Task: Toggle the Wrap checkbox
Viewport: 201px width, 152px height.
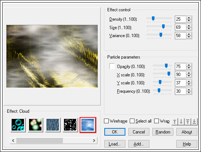Action: 156,121
